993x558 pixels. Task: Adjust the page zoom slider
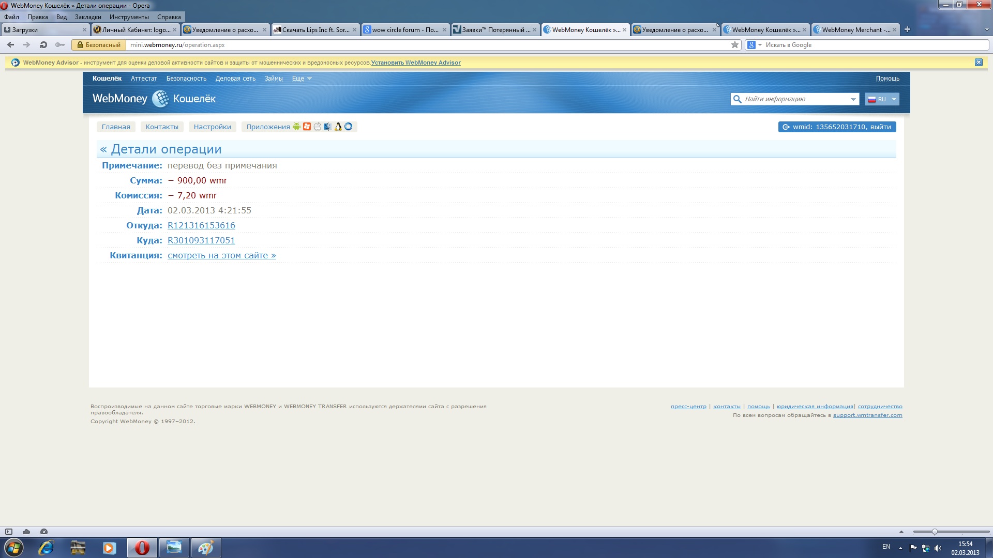[935, 532]
